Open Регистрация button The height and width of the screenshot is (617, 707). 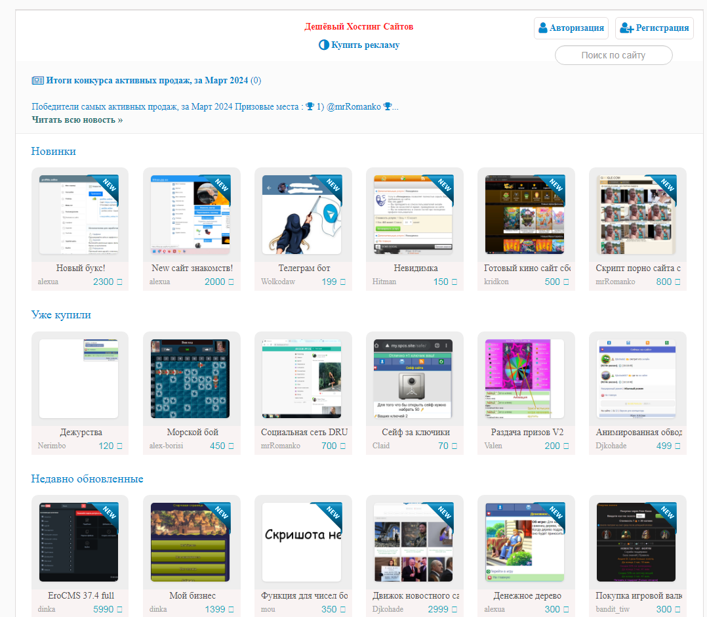[x=654, y=28]
